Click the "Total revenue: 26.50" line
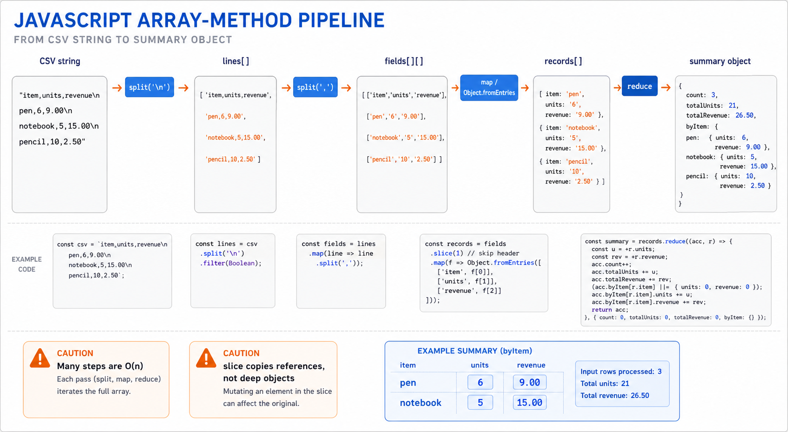The width and height of the screenshot is (788, 432). pos(614,396)
